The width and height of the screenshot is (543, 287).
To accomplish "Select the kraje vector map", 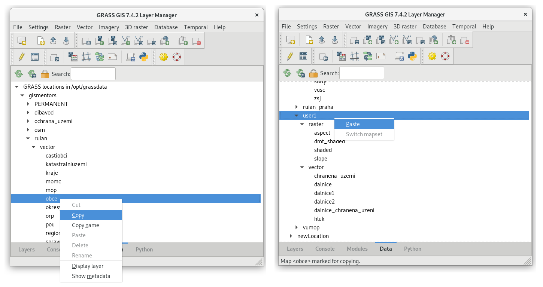I will point(52,173).
